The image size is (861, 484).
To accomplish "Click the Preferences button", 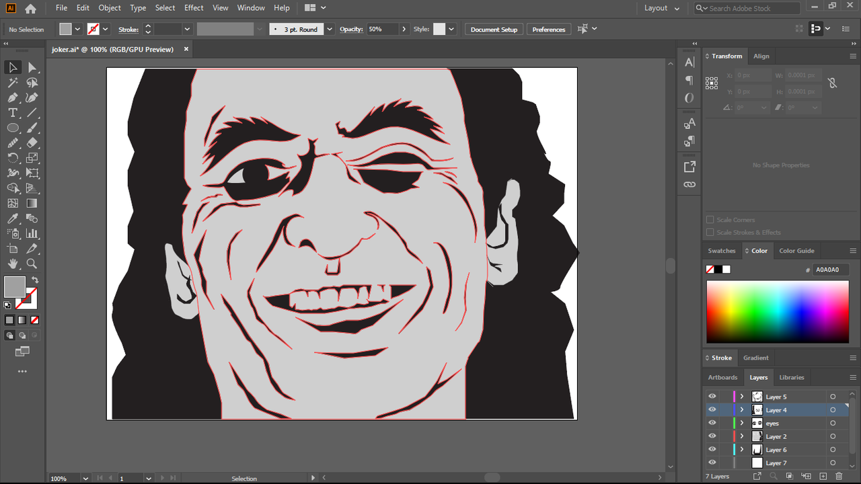I will 549,30.
